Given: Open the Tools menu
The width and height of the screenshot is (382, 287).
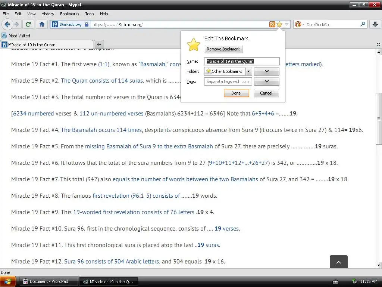Looking at the screenshot, I should click(90, 14).
